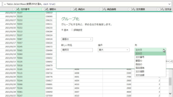Select customer cell C07059
Image resolution: width=173 pixels, height=97 pixels.
[x=59, y=96]
